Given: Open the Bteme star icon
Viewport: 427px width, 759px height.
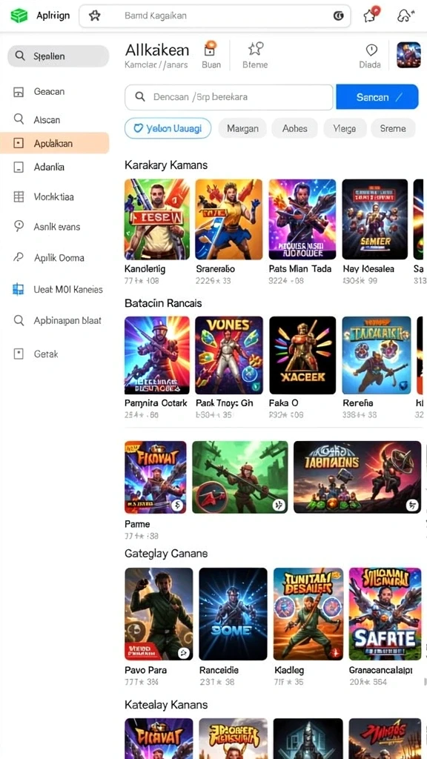Looking at the screenshot, I should pos(255,48).
